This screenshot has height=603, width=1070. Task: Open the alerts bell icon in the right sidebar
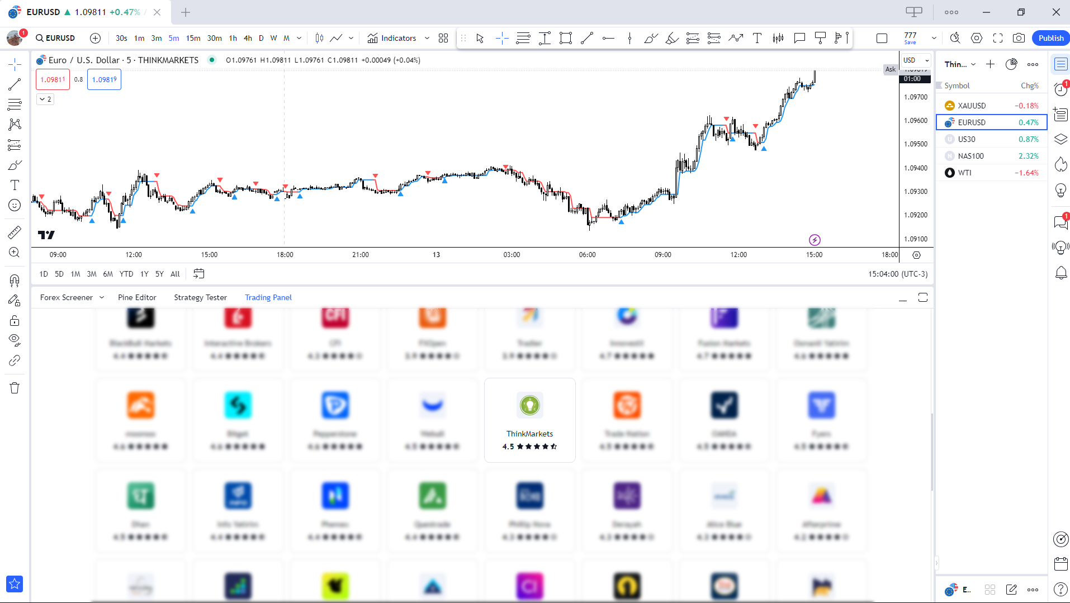[1060, 273]
